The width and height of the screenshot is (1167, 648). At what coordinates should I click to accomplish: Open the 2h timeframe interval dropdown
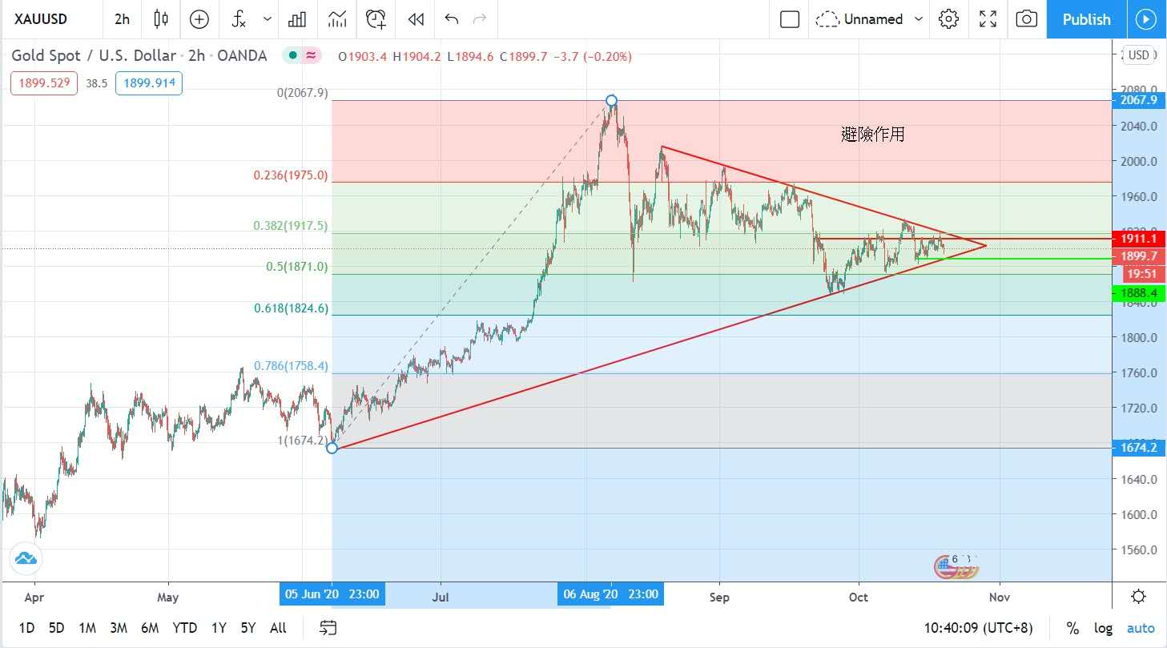pyautogui.click(x=122, y=19)
